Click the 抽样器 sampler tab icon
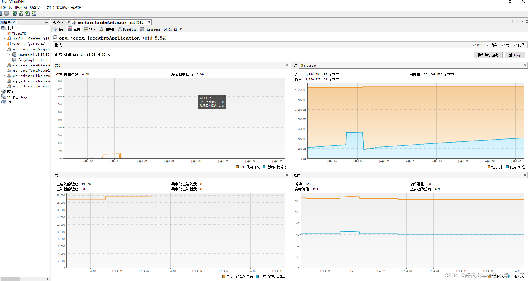The height and width of the screenshot is (281, 528). click(x=101, y=29)
